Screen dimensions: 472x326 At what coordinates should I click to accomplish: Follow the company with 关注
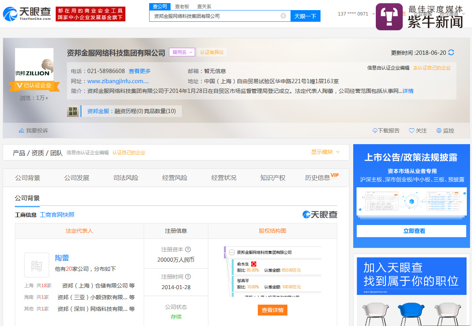(x=418, y=131)
